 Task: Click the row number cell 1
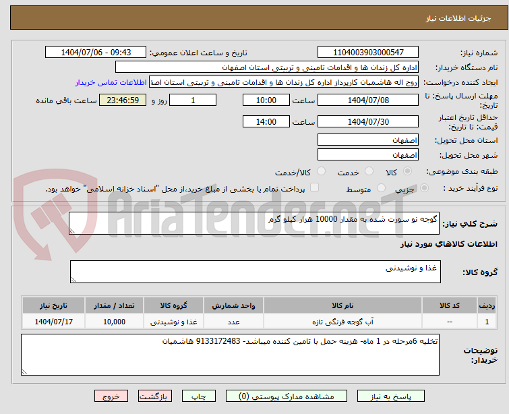(x=487, y=322)
